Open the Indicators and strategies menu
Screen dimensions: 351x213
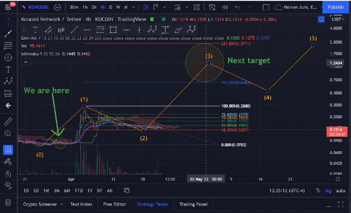[x=178, y=7]
